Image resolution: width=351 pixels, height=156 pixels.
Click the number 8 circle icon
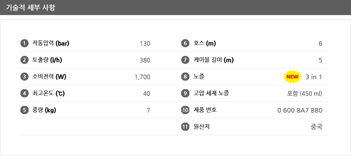tap(185, 77)
